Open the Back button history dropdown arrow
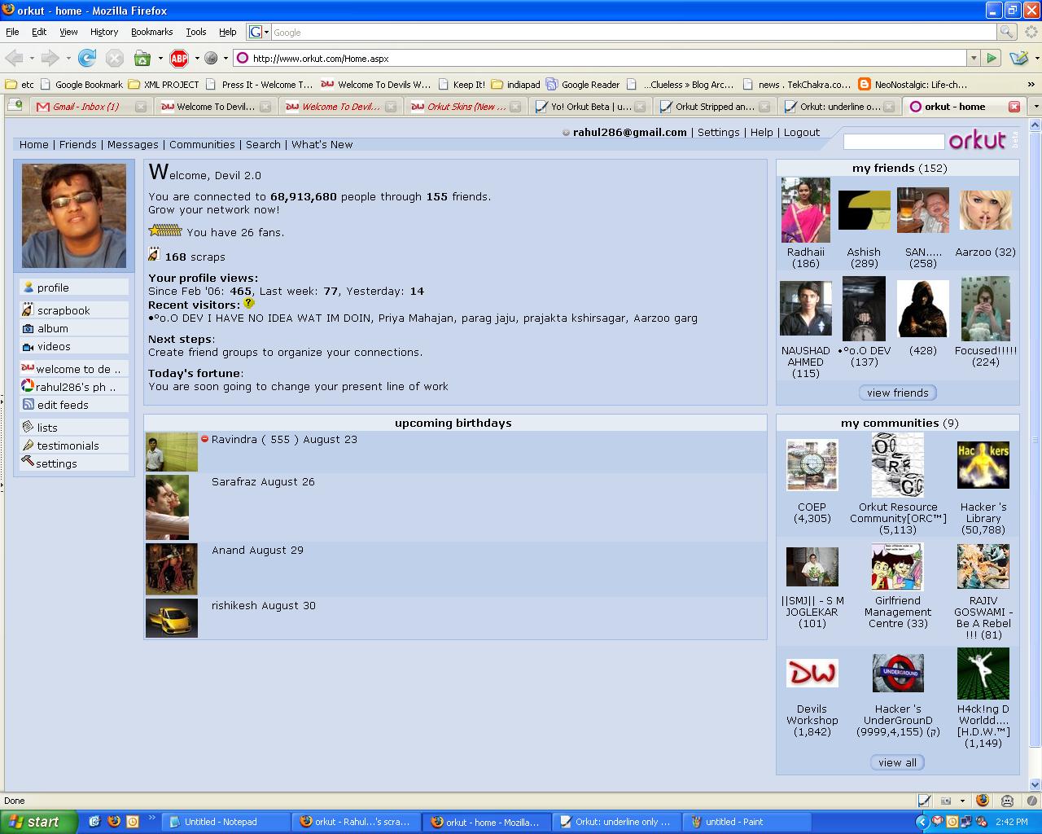Screen dimensions: 1042x834 (32, 59)
